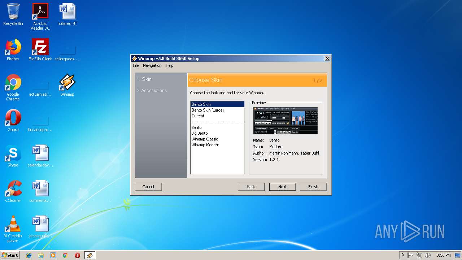Switch to Winamp Setup taskbar button
Screen dimensions: 462x260
(90, 255)
